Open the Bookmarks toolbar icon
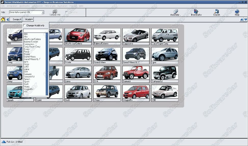 (196, 12)
